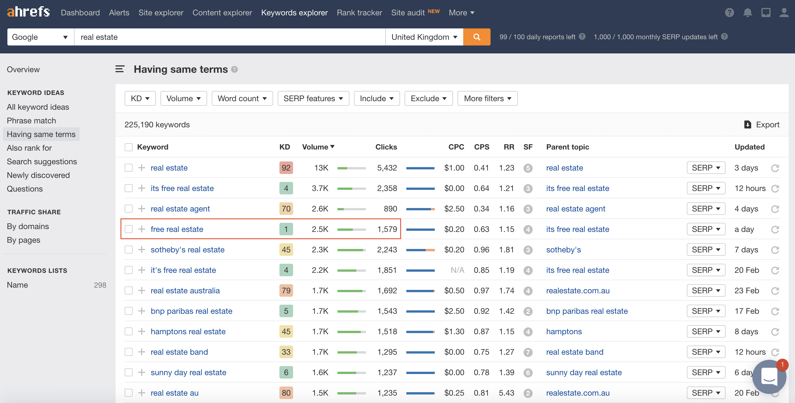Add real estate agent with plus icon
The height and width of the screenshot is (403, 795).
click(x=142, y=209)
